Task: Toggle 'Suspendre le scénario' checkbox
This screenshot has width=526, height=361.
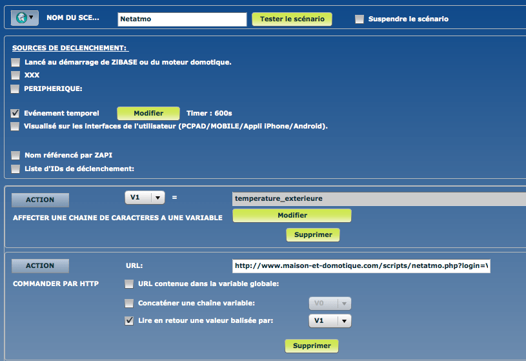Action: point(359,19)
